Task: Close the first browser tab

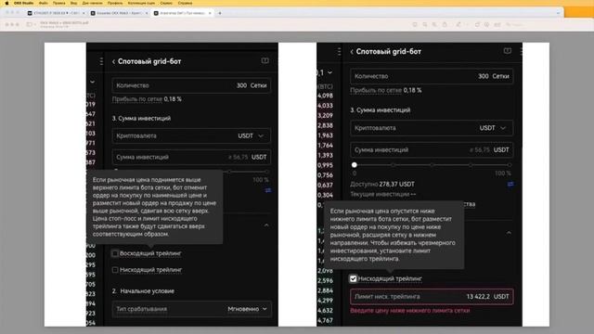Action: click(84, 13)
